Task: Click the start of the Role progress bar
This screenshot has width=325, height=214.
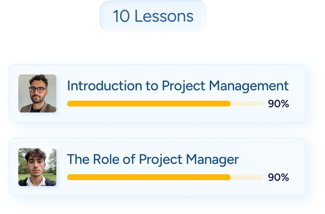Action: pyautogui.click(x=70, y=177)
